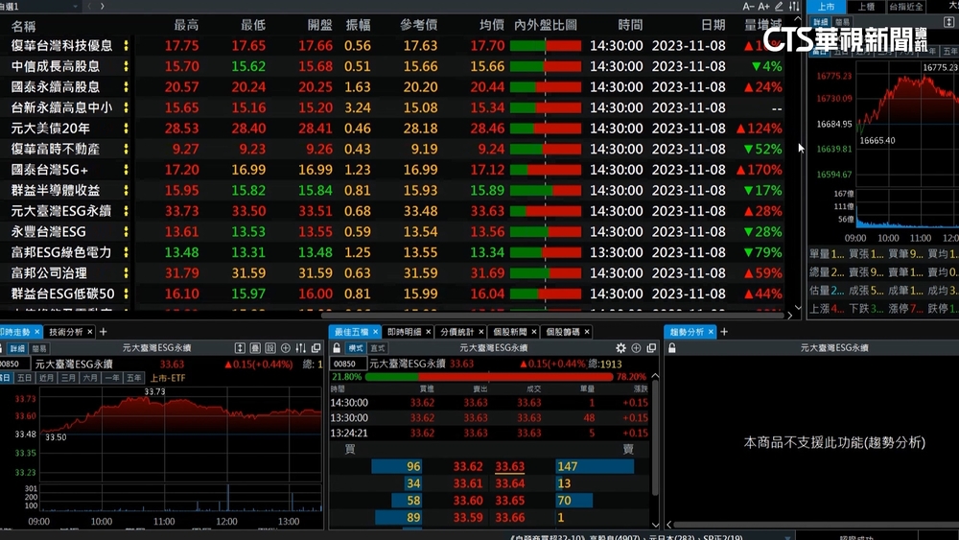Open the 自選1 watchlist dropdown
Screen dimensions: 959x540
(75, 7)
